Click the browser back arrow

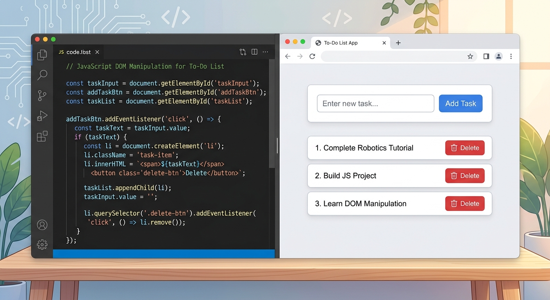(287, 56)
